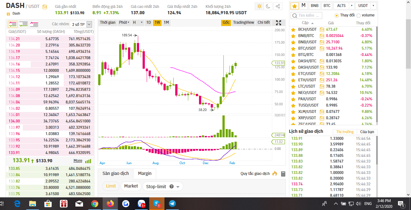The height and width of the screenshot is (210, 411).
Task: Select the 134.21 sell order row
Action: point(50,39)
